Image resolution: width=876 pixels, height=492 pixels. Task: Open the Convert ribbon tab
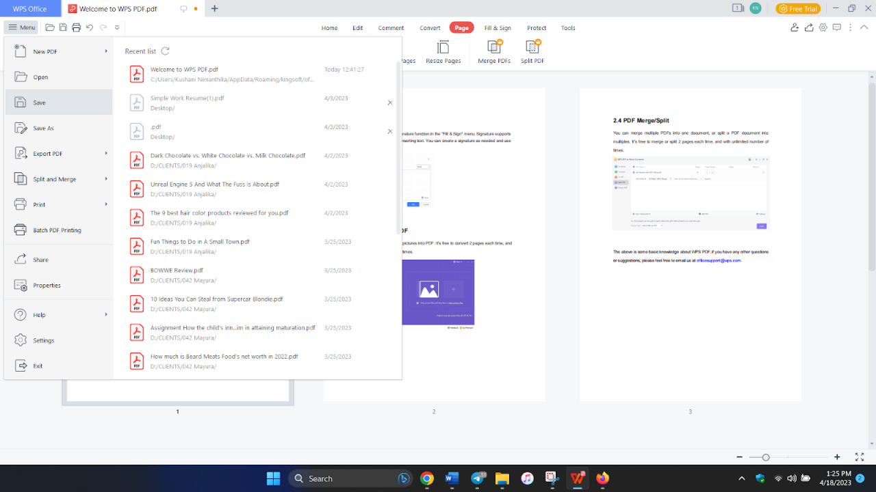[x=430, y=27]
